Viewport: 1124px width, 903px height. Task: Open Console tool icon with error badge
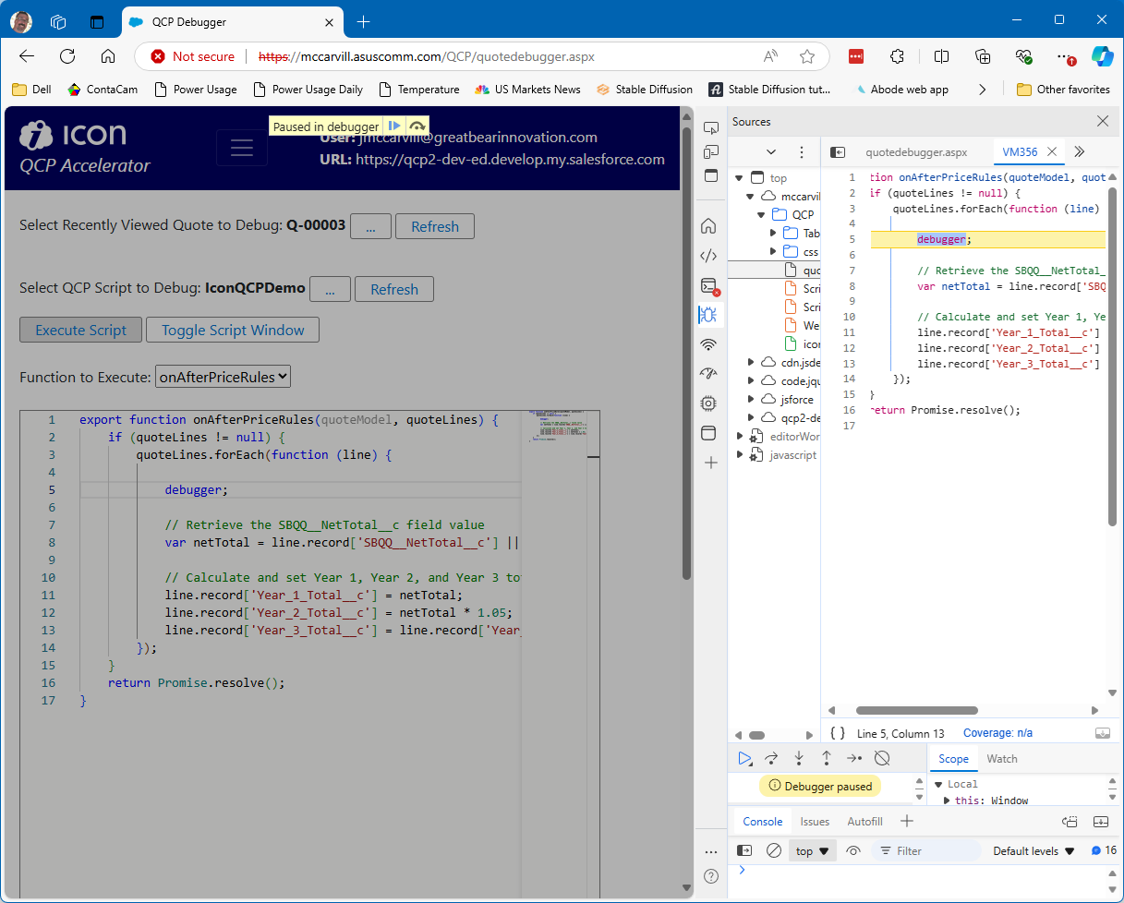tap(709, 285)
